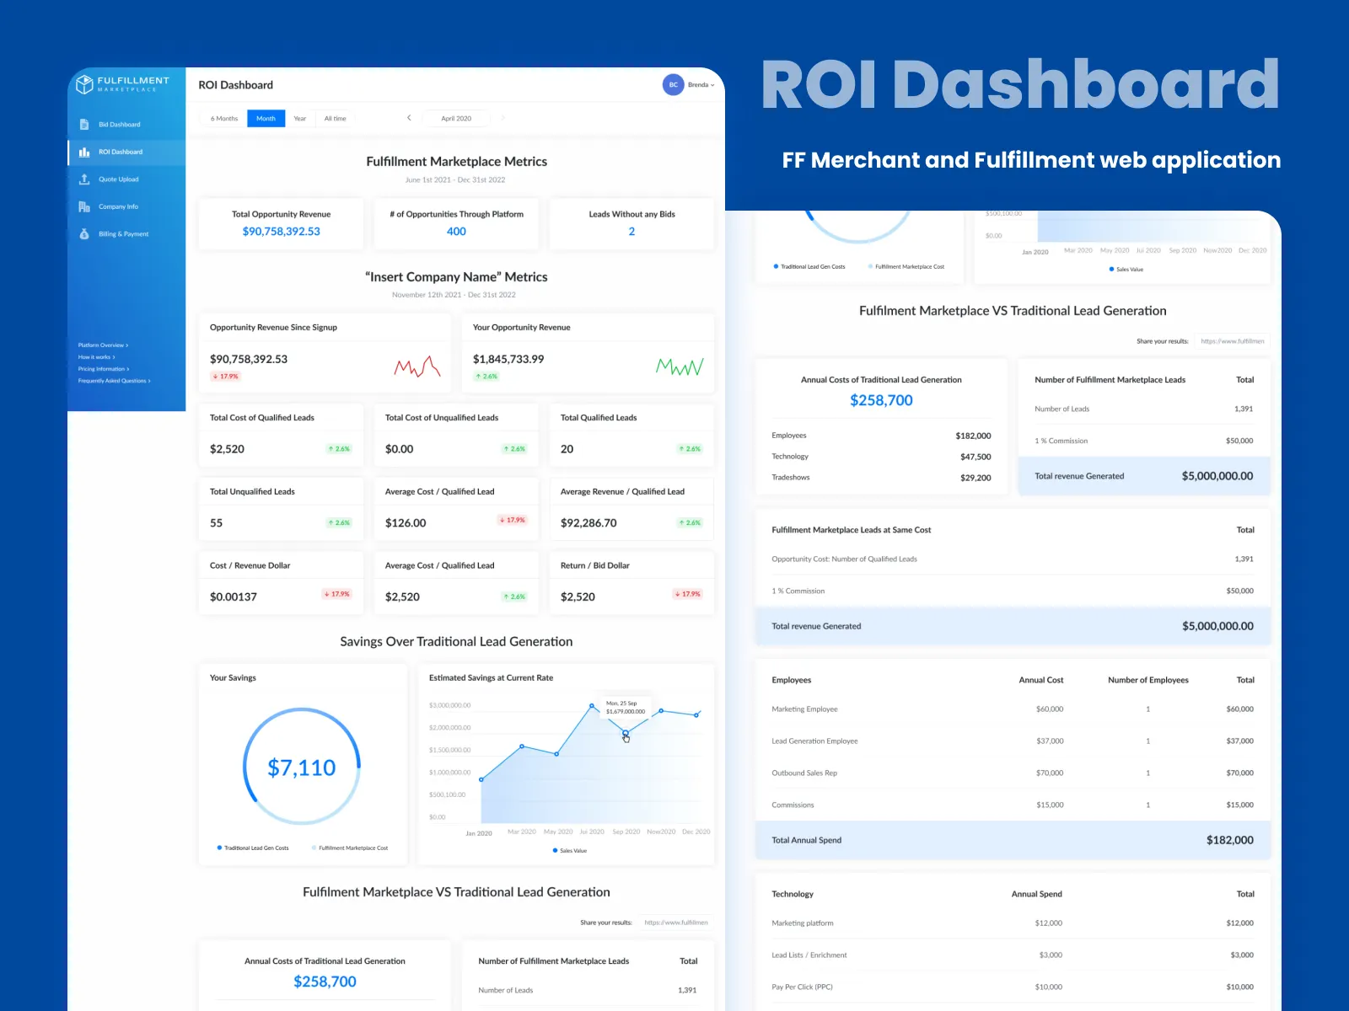Click share results URL field, right panel
1349x1011 pixels.
pyautogui.click(x=1233, y=341)
